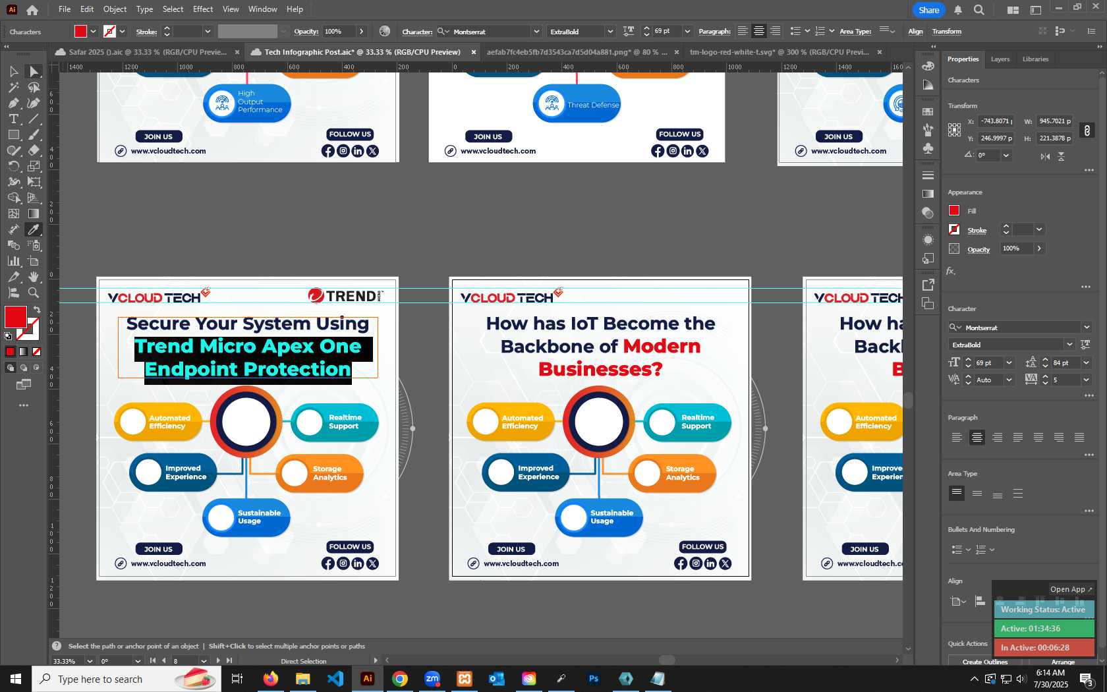Click the fx effects icon
The height and width of the screenshot is (692, 1107).
(x=950, y=271)
